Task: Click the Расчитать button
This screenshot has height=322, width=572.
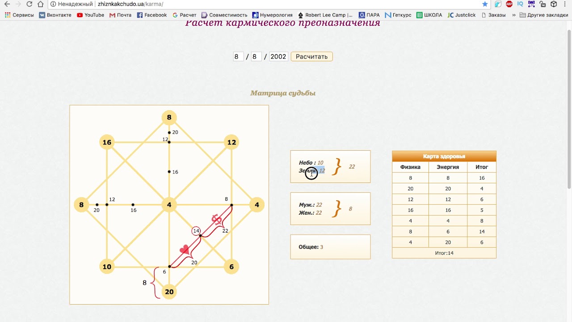Action: click(311, 56)
